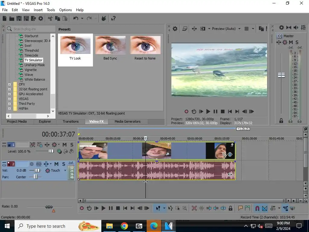This screenshot has width=309, height=232.
Task: Save the project with the floppy icon
Action: click(x=19, y=18)
